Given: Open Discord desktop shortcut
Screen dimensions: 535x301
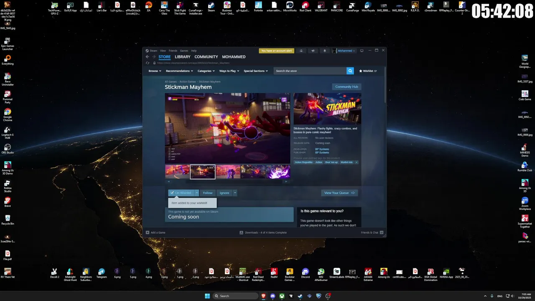Looking at the screenshot, I should [305, 273].
